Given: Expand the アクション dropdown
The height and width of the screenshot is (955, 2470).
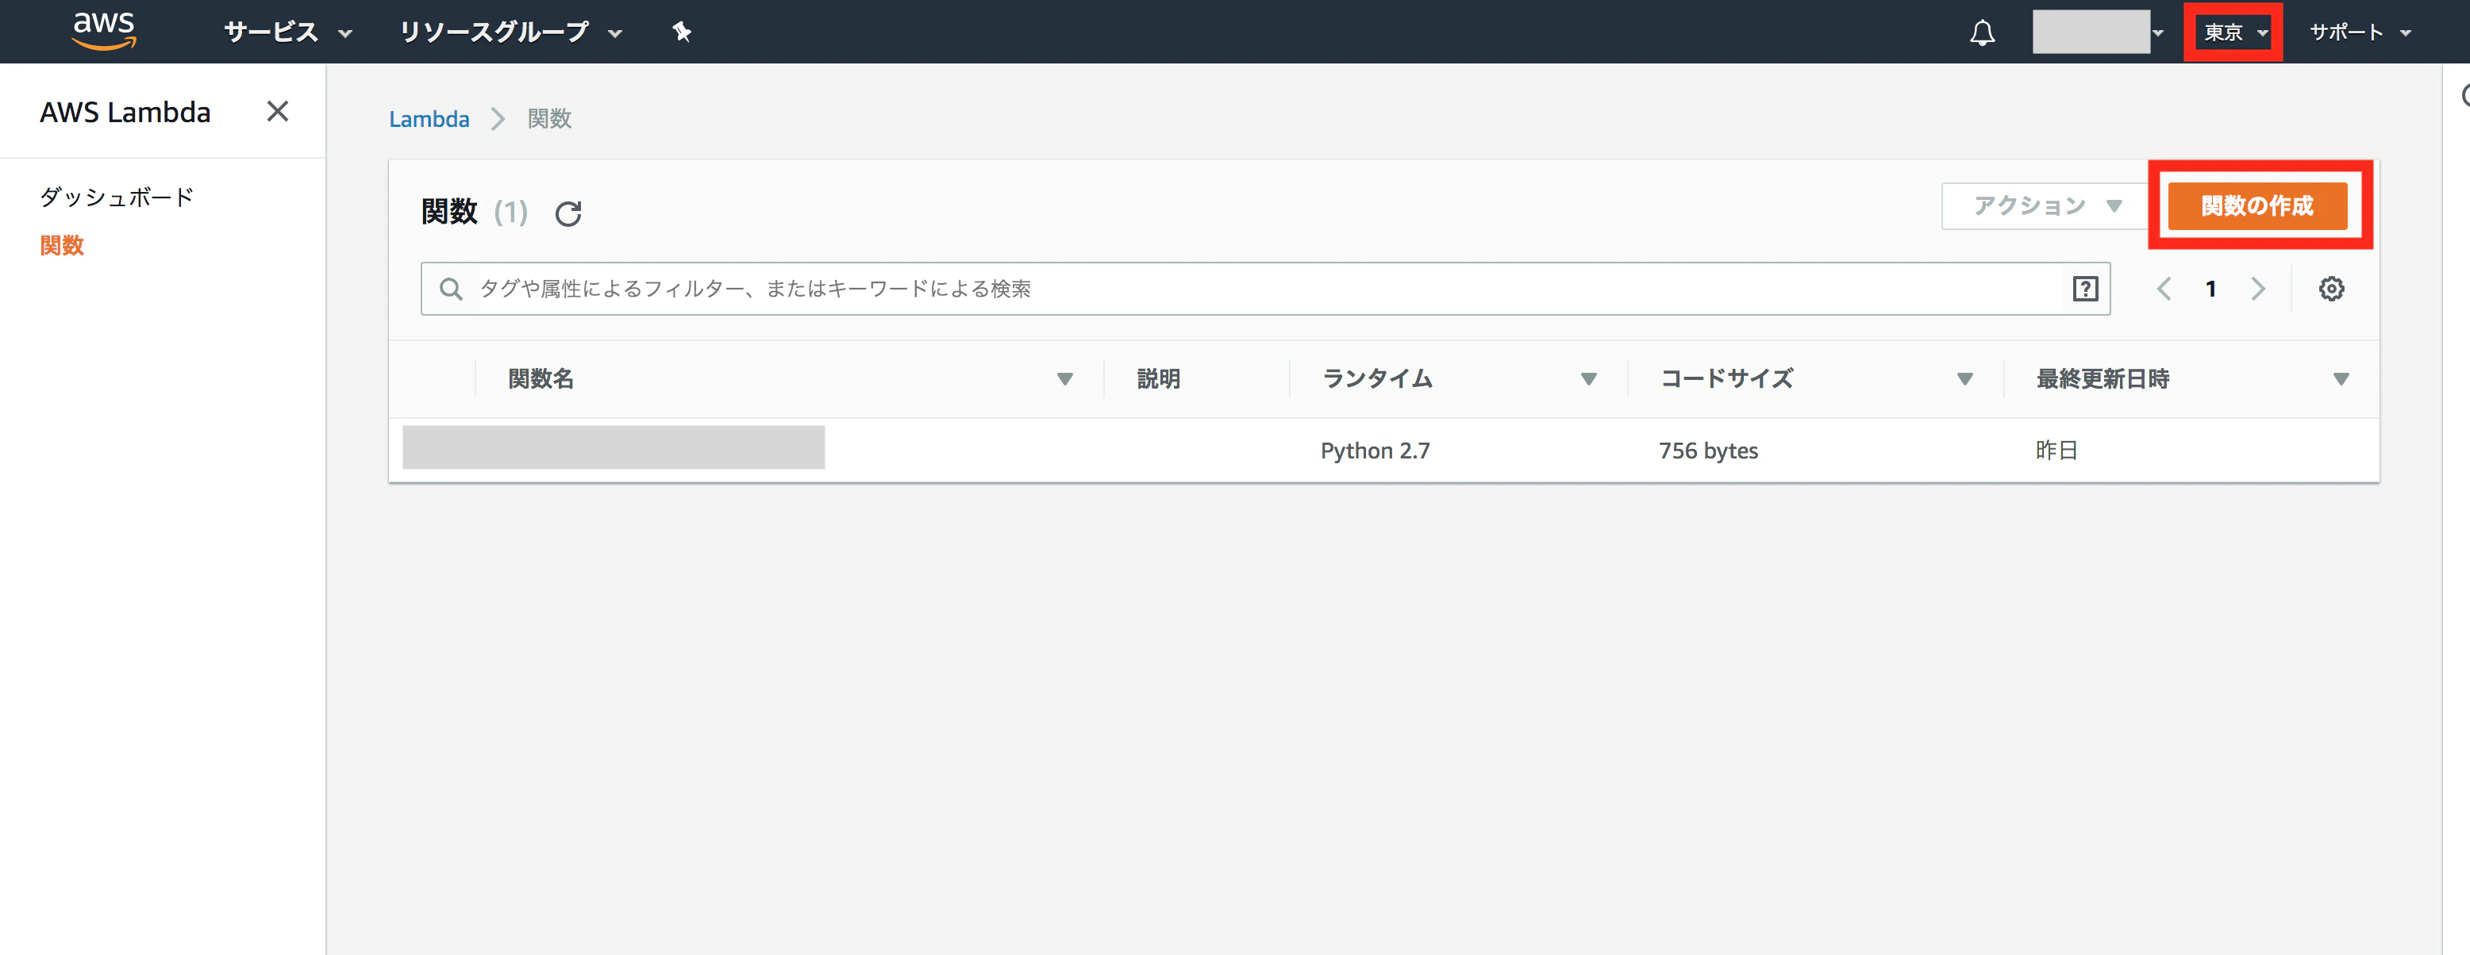Looking at the screenshot, I should [2046, 206].
